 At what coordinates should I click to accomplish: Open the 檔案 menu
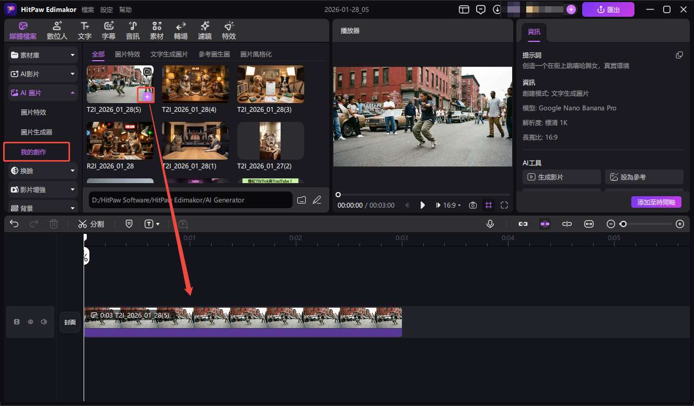(88, 9)
